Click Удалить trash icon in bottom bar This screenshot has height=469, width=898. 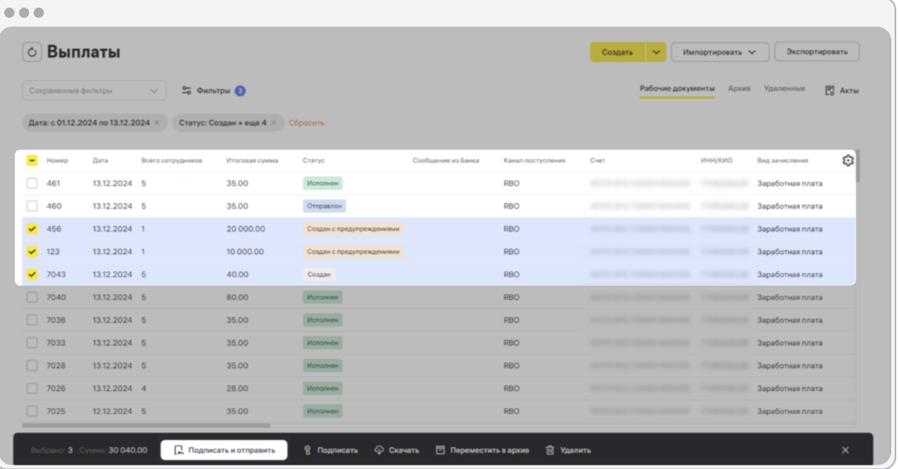point(550,449)
